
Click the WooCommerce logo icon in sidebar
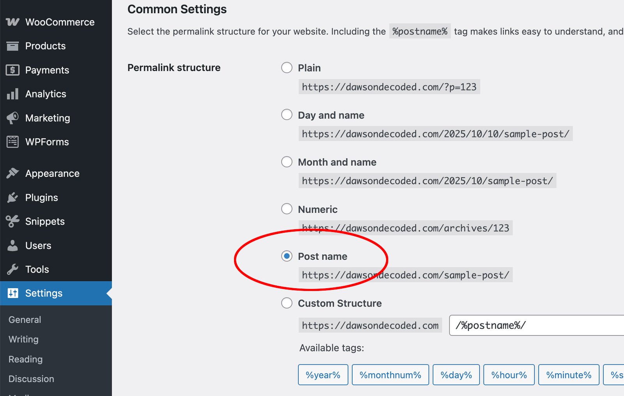[x=12, y=22]
